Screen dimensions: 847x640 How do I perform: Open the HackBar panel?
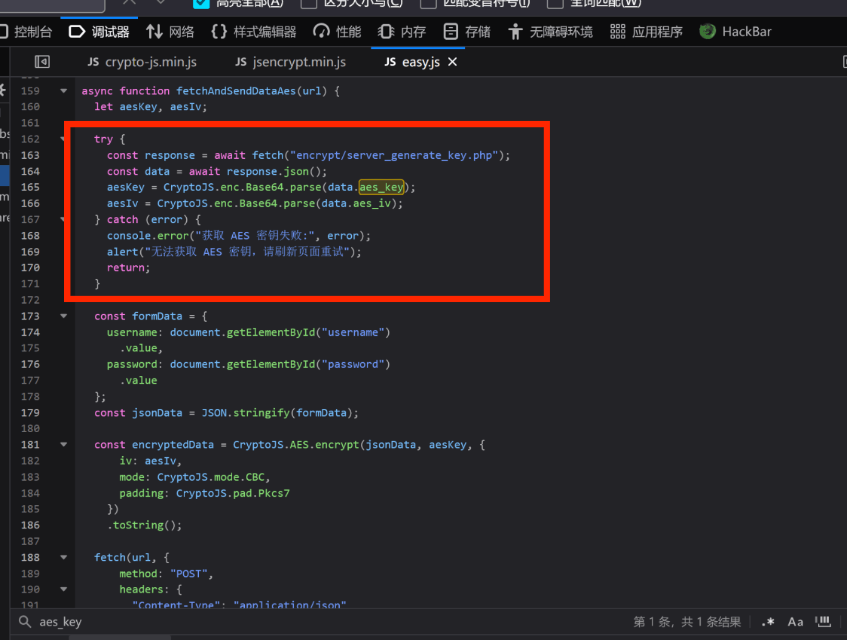click(735, 32)
